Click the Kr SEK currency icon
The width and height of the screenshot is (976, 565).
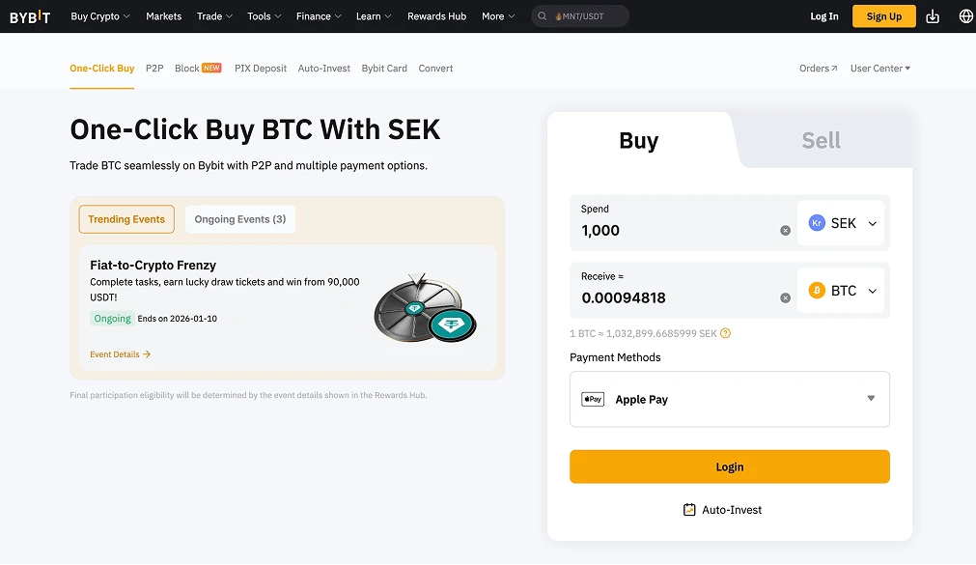pyautogui.click(x=818, y=222)
